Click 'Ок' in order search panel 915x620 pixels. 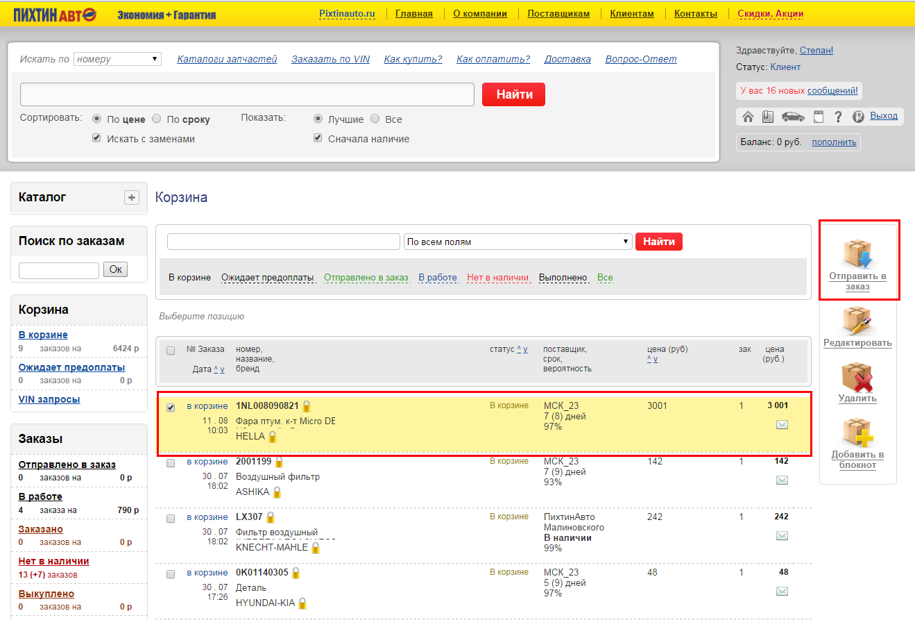point(115,269)
